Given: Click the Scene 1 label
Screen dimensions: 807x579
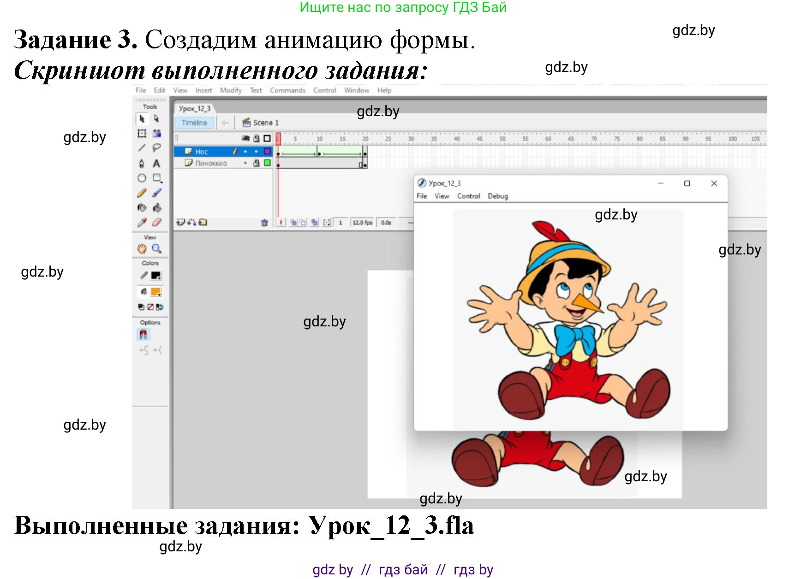Looking at the screenshot, I should click(x=265, y=123).
